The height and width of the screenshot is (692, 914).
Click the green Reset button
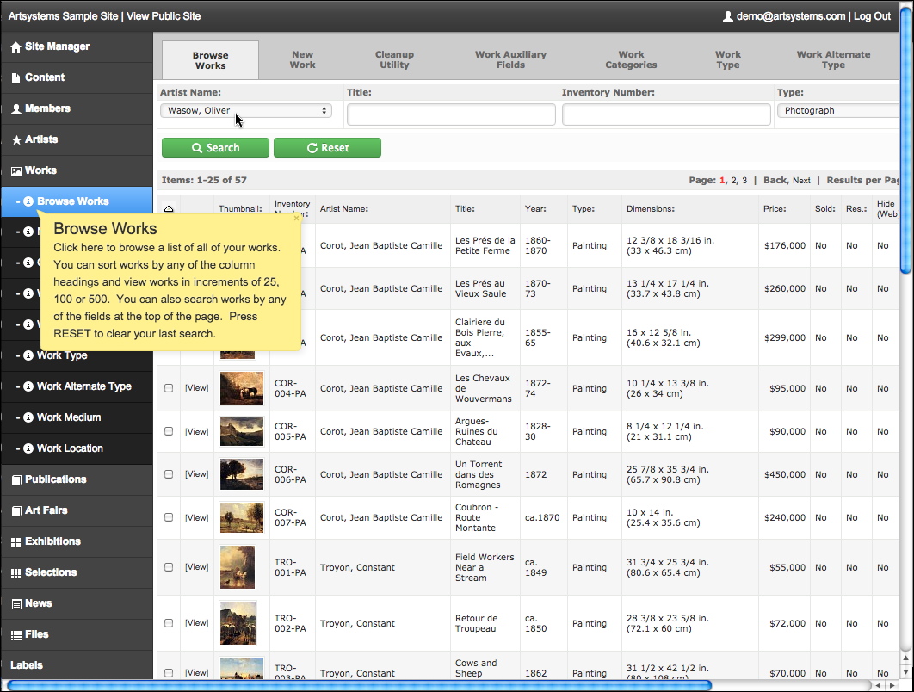pos(328,147)
